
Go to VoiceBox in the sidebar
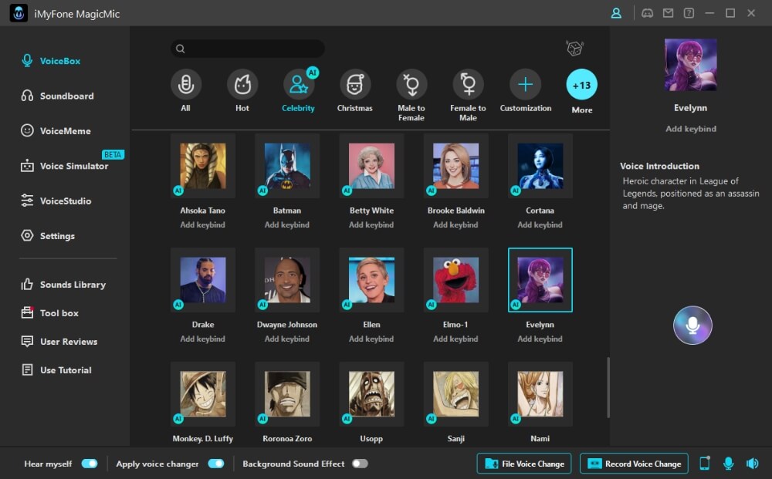coord(51,61)
